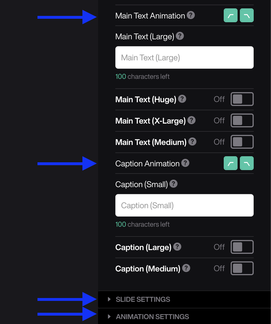
Task: Click inside the Main Text (Large) field
Action: coord(184,57)
